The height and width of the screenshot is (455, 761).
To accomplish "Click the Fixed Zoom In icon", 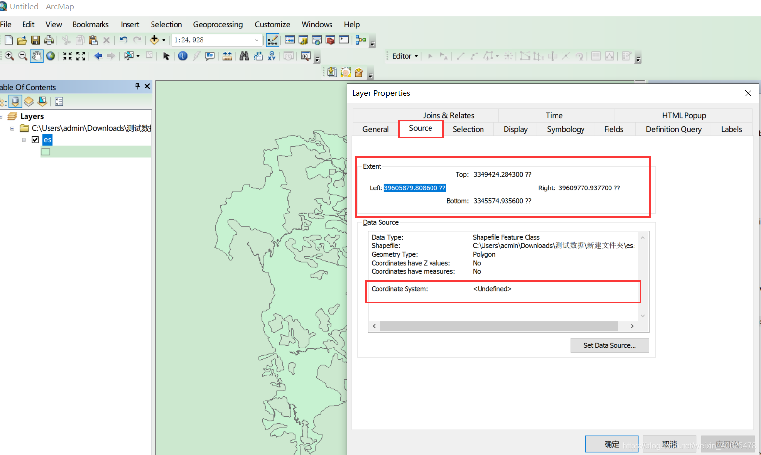I will point(67,56).
